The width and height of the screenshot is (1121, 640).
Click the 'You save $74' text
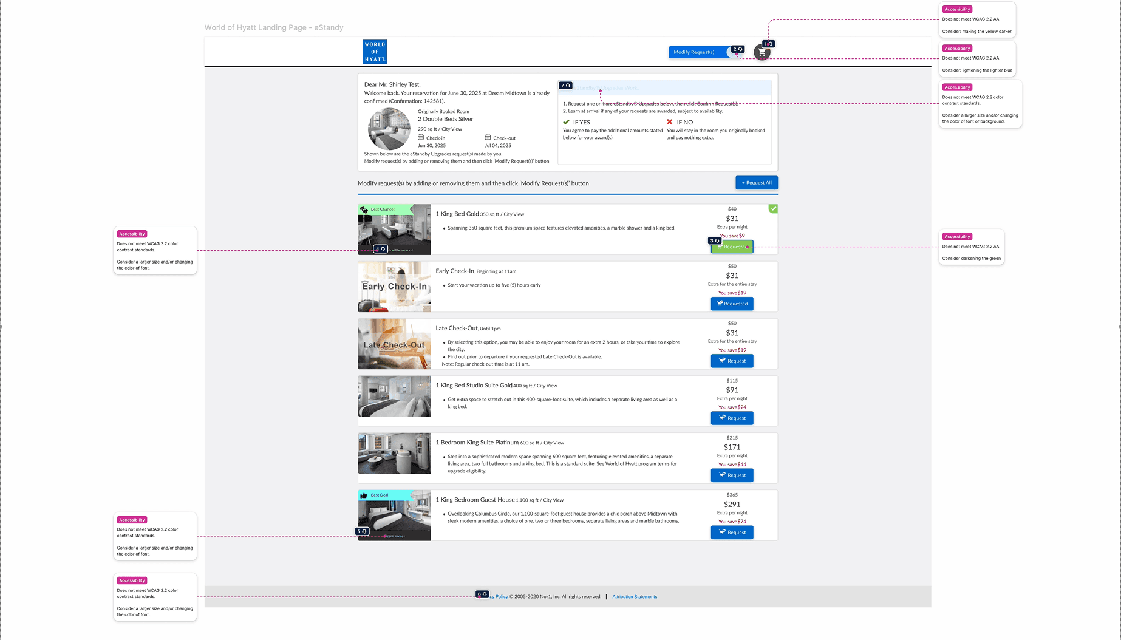tap(732, 522)
